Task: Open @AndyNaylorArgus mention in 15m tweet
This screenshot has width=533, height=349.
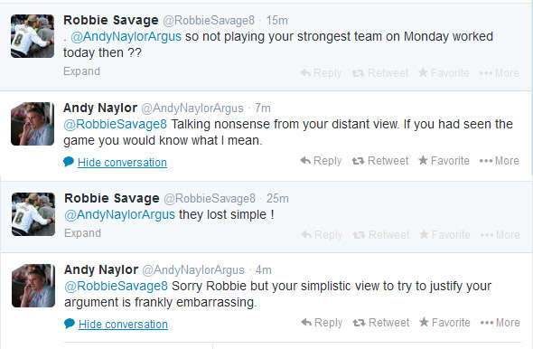Action: click(126, 36)
